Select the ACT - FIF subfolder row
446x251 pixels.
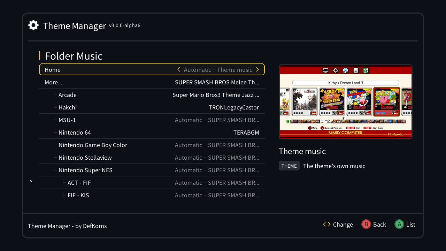(152, 183)
